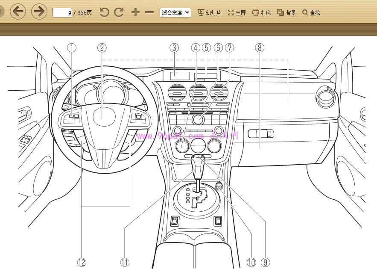This screenshot has height=269, width=377.
Task: Zoom in with the plus icon
Action: 135,12
